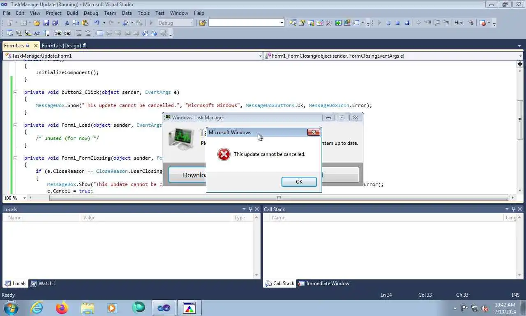Toggle bookmark on current line icon
Screen dimensions: 526x316
coord(99,33)
